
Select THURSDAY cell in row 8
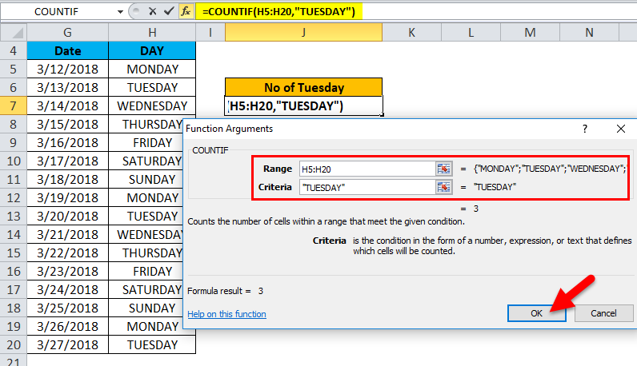pos(146,125)
